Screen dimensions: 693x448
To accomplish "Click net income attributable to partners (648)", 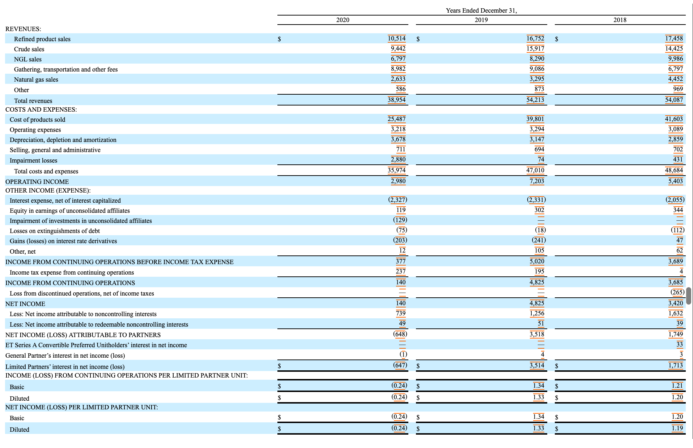I will [400, 334].
